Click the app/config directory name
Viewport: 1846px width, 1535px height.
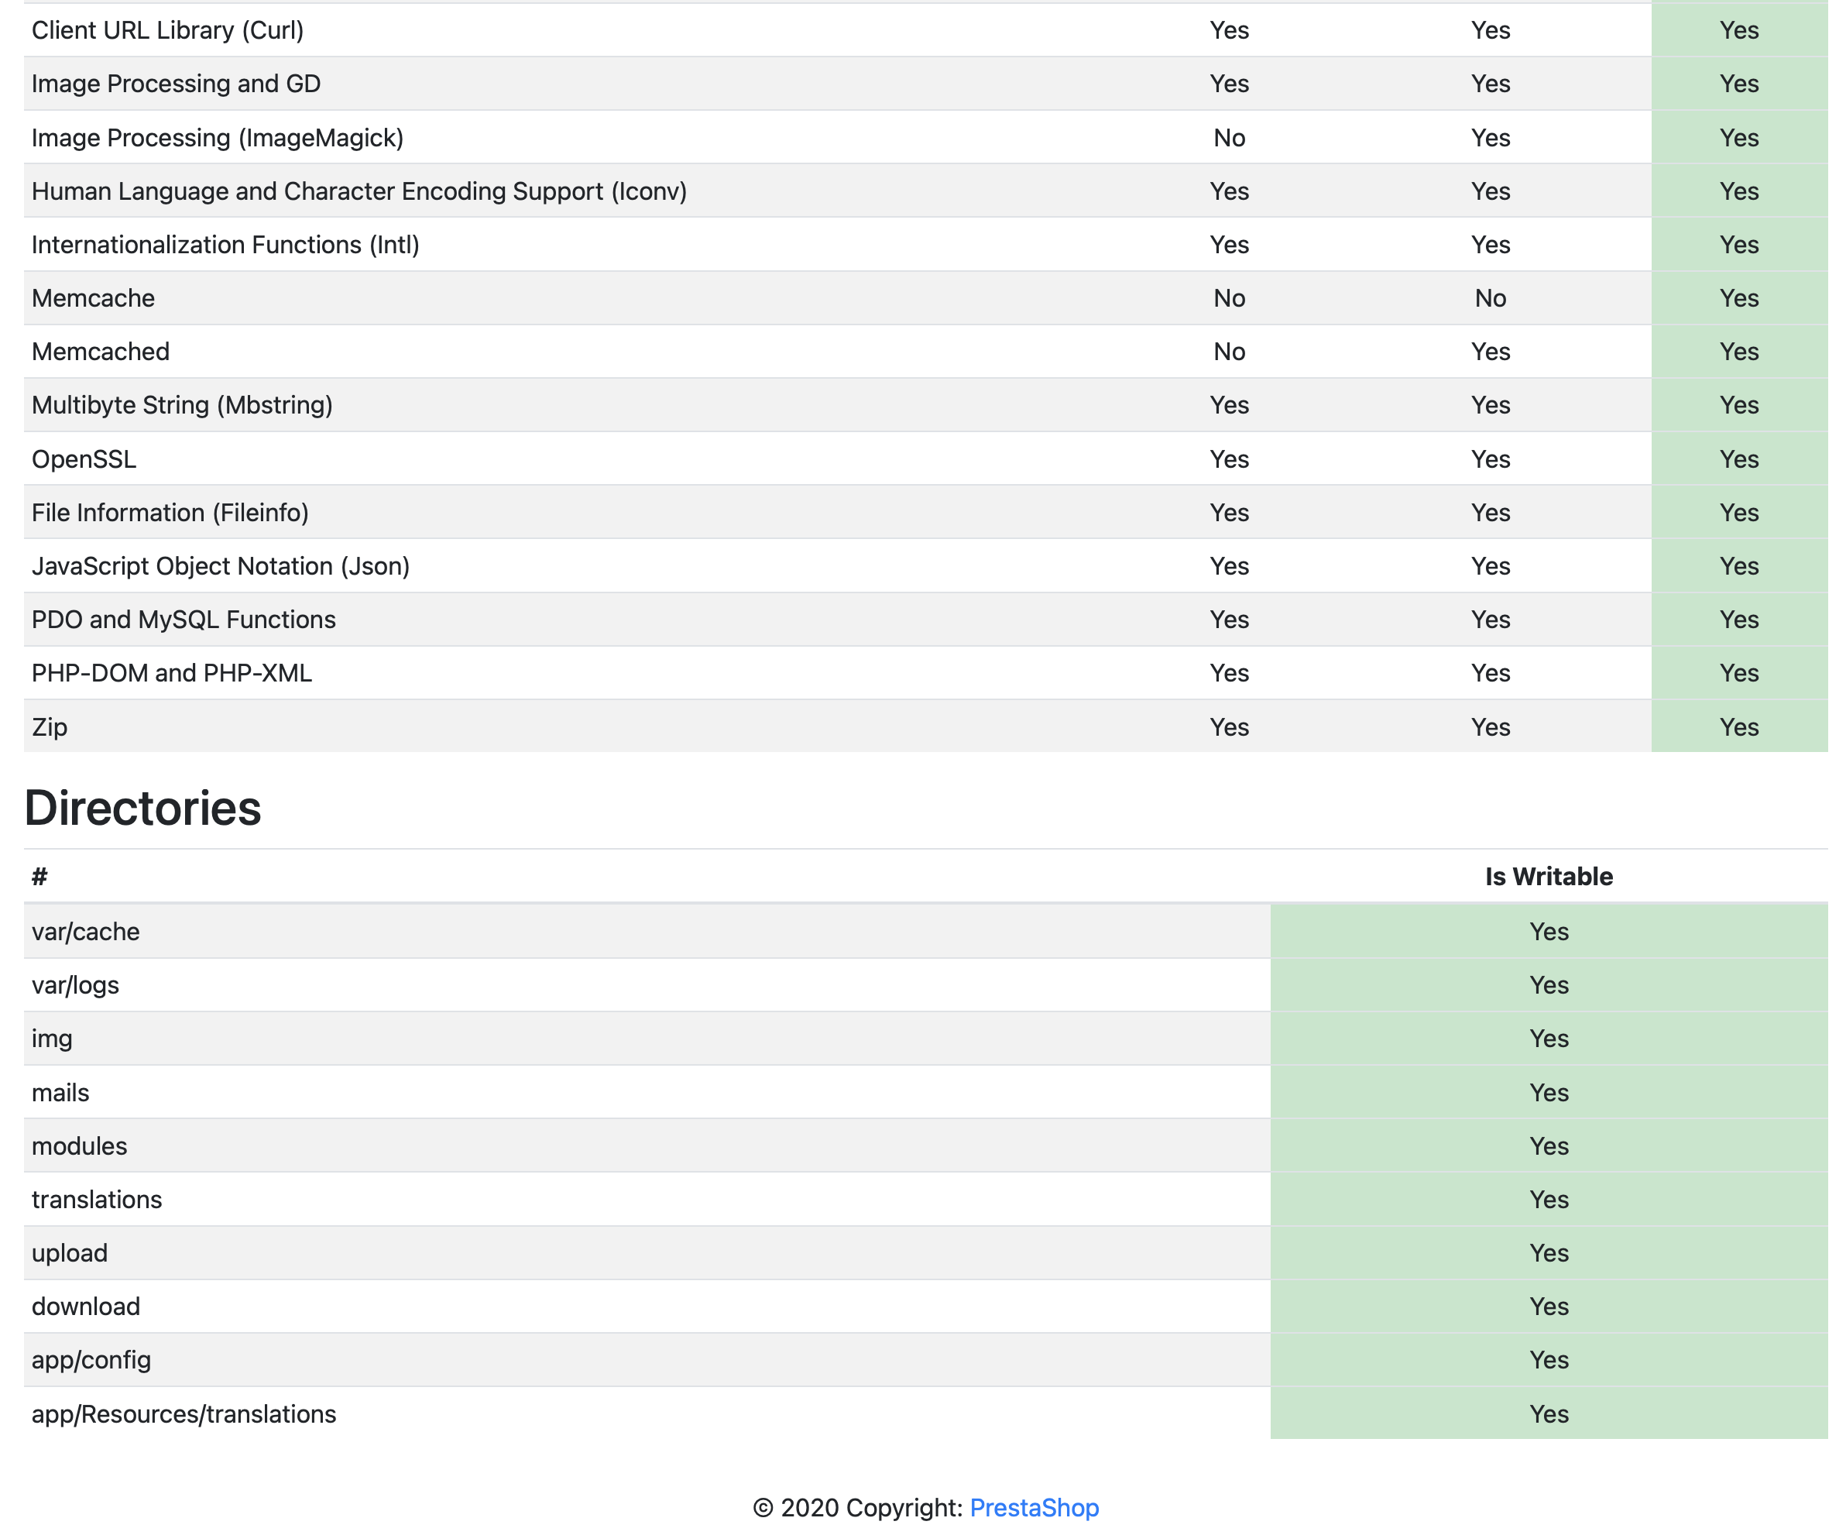point(91,1360)
